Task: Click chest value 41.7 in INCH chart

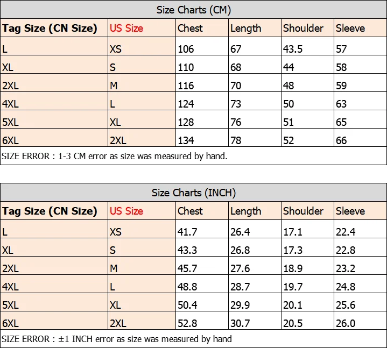Action: (x=187, y=232)
